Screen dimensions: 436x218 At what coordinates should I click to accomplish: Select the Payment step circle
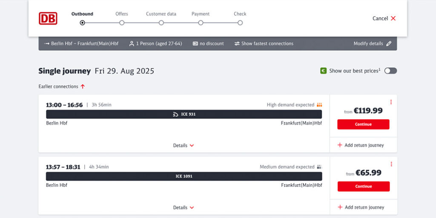point(201,23)
